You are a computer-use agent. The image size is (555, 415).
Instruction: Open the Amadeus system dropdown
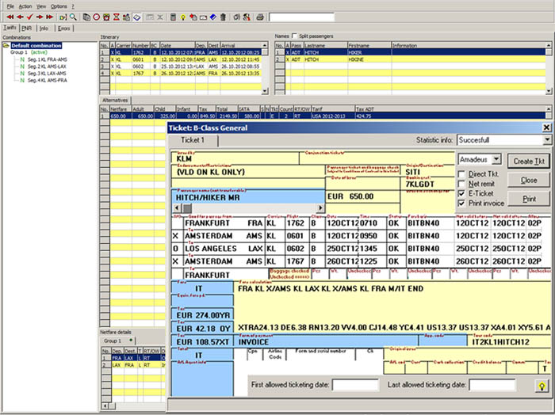[x=496, y=159]
